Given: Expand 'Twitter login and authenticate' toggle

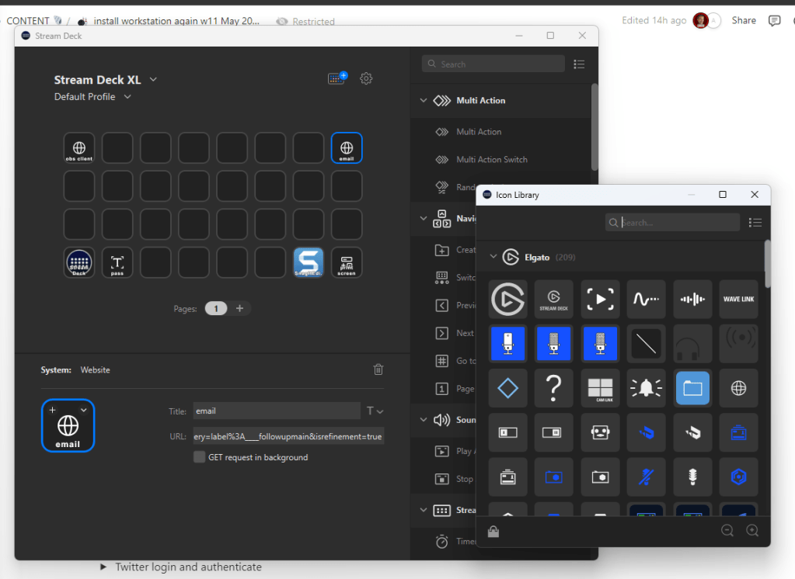Looking at the screenshot, I should [103, 567].
